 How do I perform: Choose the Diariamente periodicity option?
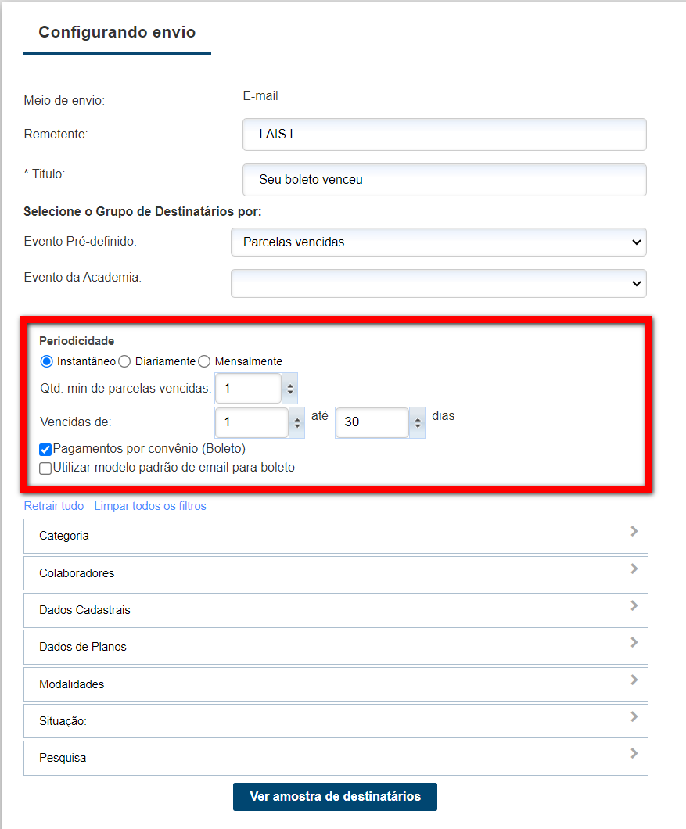[x=124, y=361]
